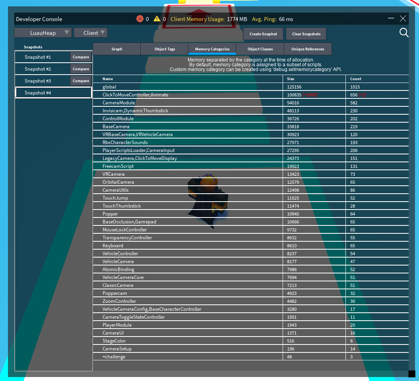Click the yellow warning triangle icon
419x381 pixels.
156,19
